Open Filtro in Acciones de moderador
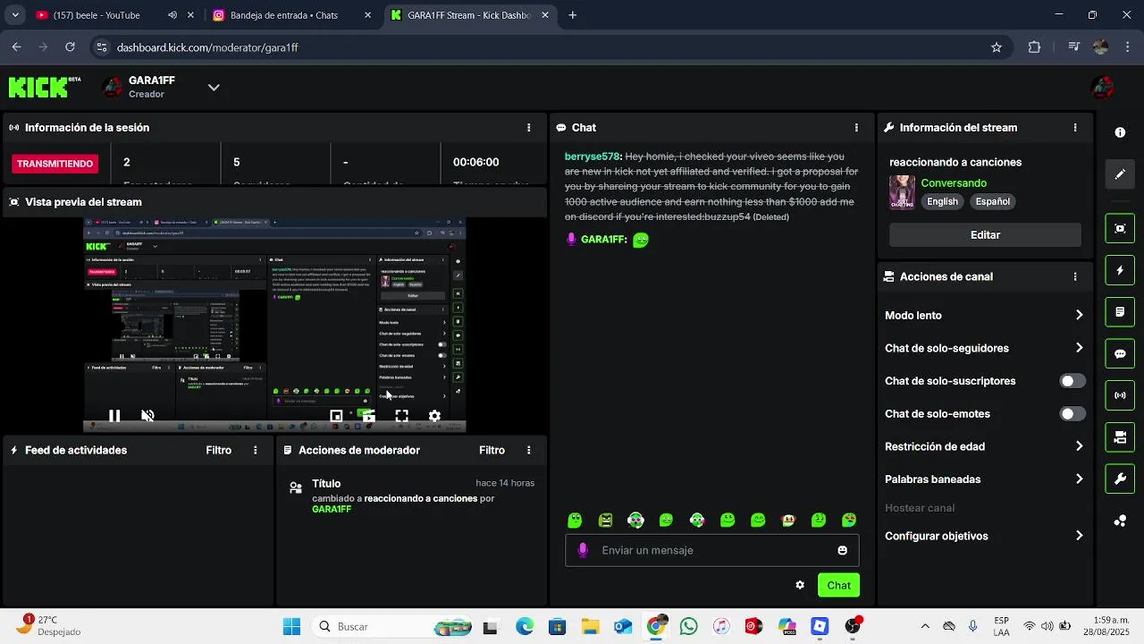1144x644 pixels. point(492,450)
